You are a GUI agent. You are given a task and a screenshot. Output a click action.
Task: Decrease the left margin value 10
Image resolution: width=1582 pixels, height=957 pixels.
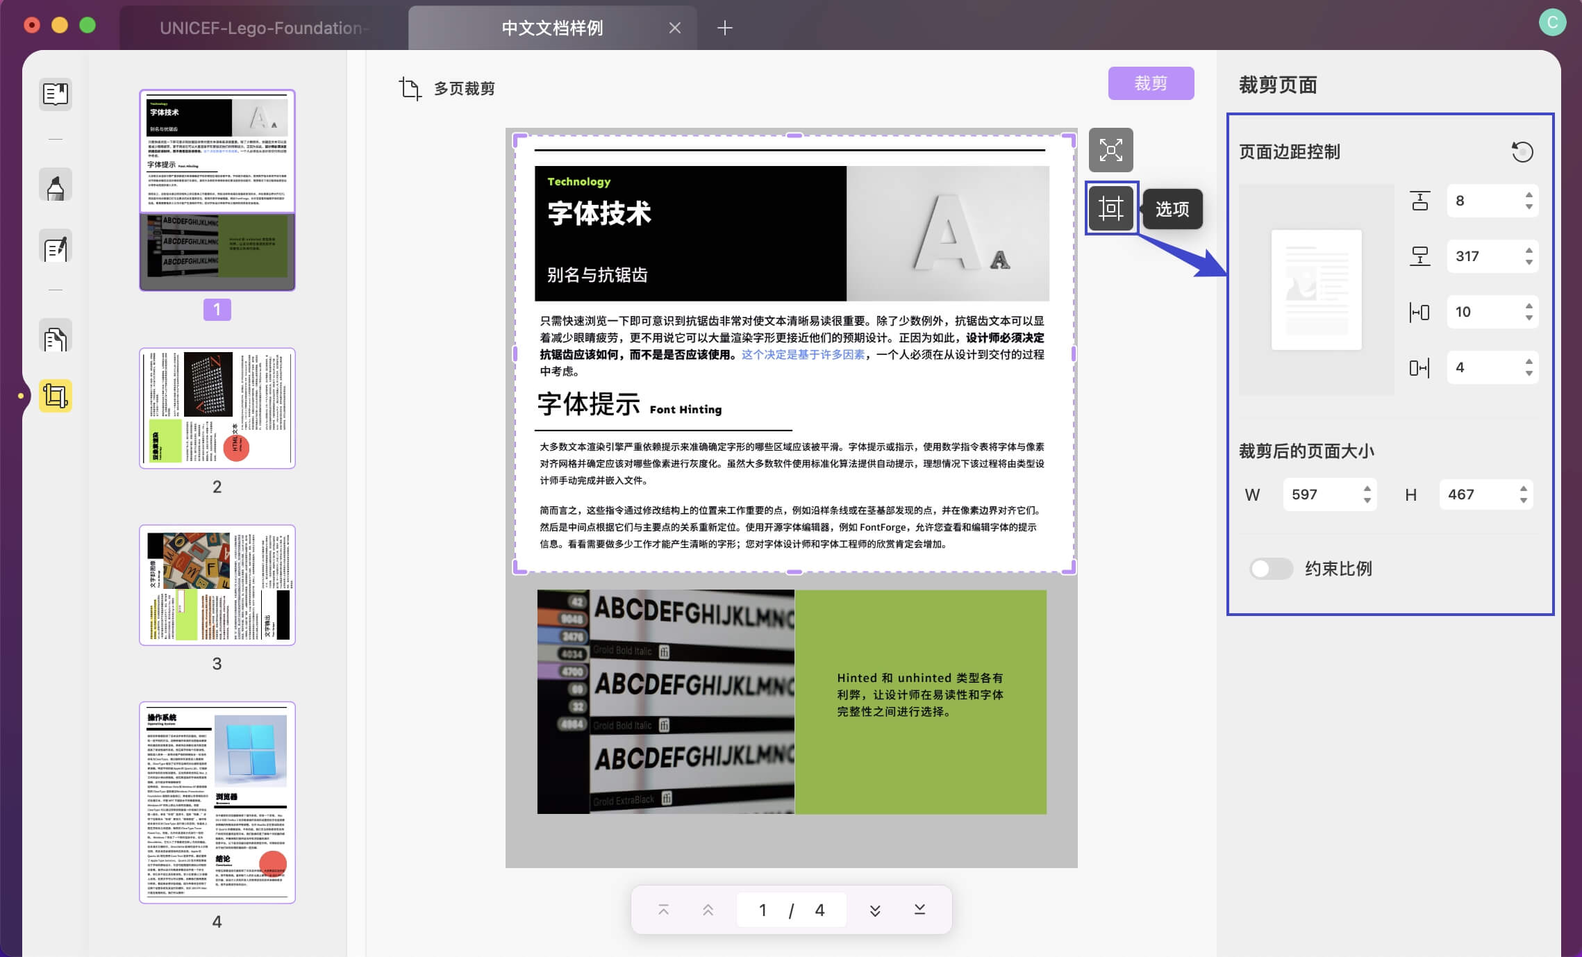(x=1529, y=318)
